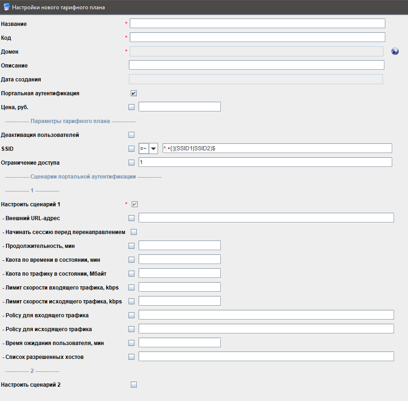Viewport: 408px width, 401px height.
Task: Enable Деактивация пользователей checkbox
Action: (x=132, y=135)
